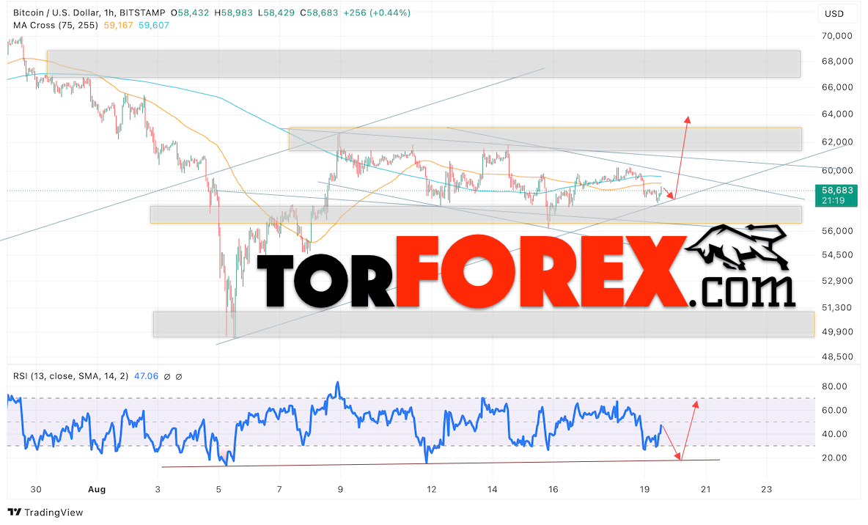Click the 14 label on the date axis
The height and width of the screenshot is (525, 868).
(492, 490)
